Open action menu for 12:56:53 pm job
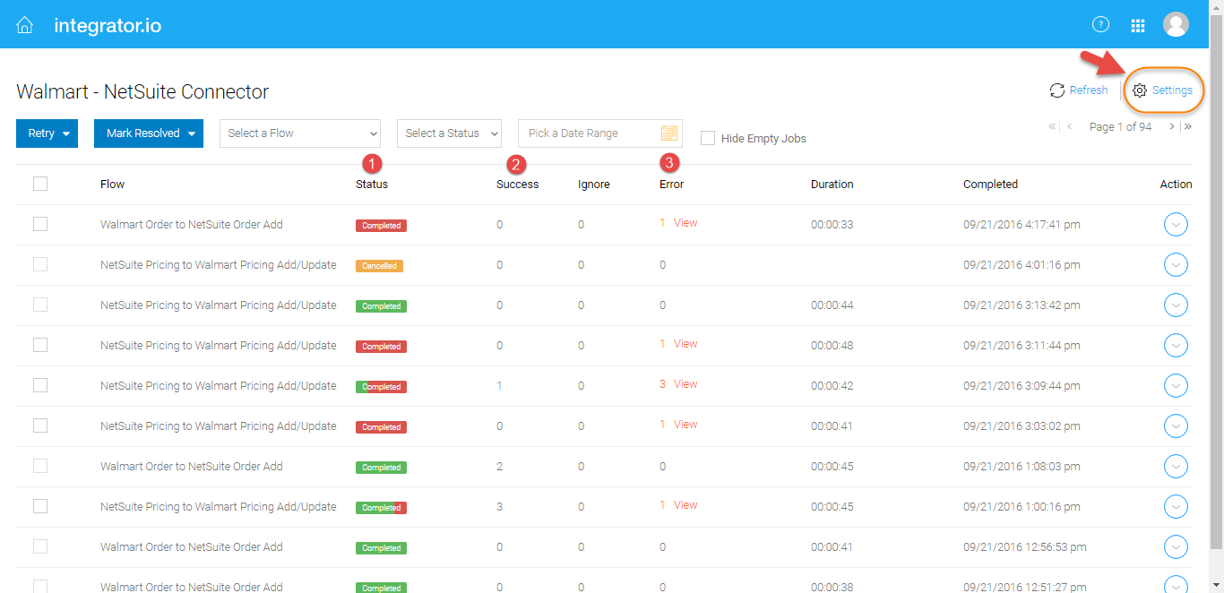Screen dimensions: 1224x593 (x=1176, y=547)
